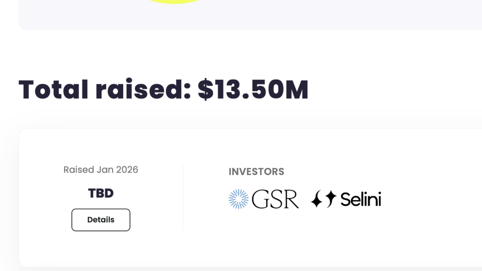Click the Details button
Screen dimensions: 482x271
[x=101, y=220]
